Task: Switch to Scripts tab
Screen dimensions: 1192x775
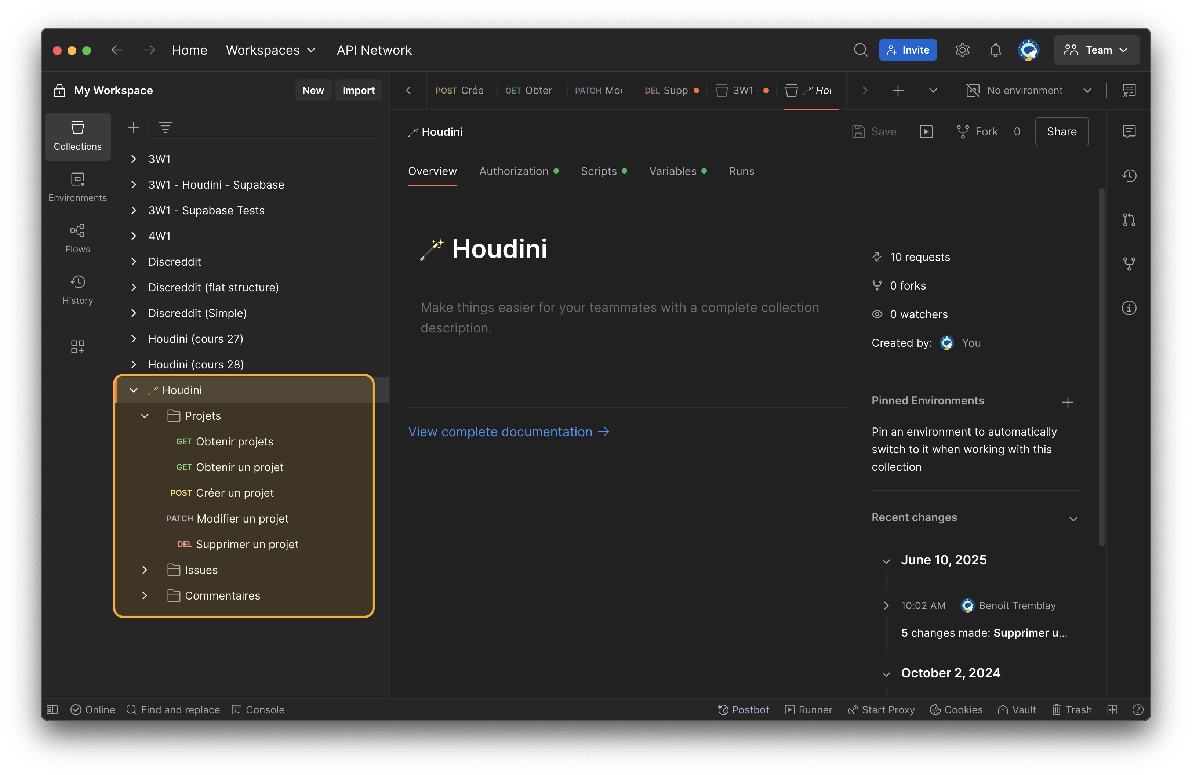Action: pyautogui.click(x=603, y=171)
